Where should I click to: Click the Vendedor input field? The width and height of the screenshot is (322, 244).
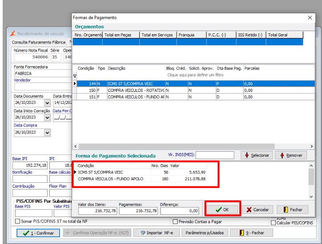tap(43, 87)
